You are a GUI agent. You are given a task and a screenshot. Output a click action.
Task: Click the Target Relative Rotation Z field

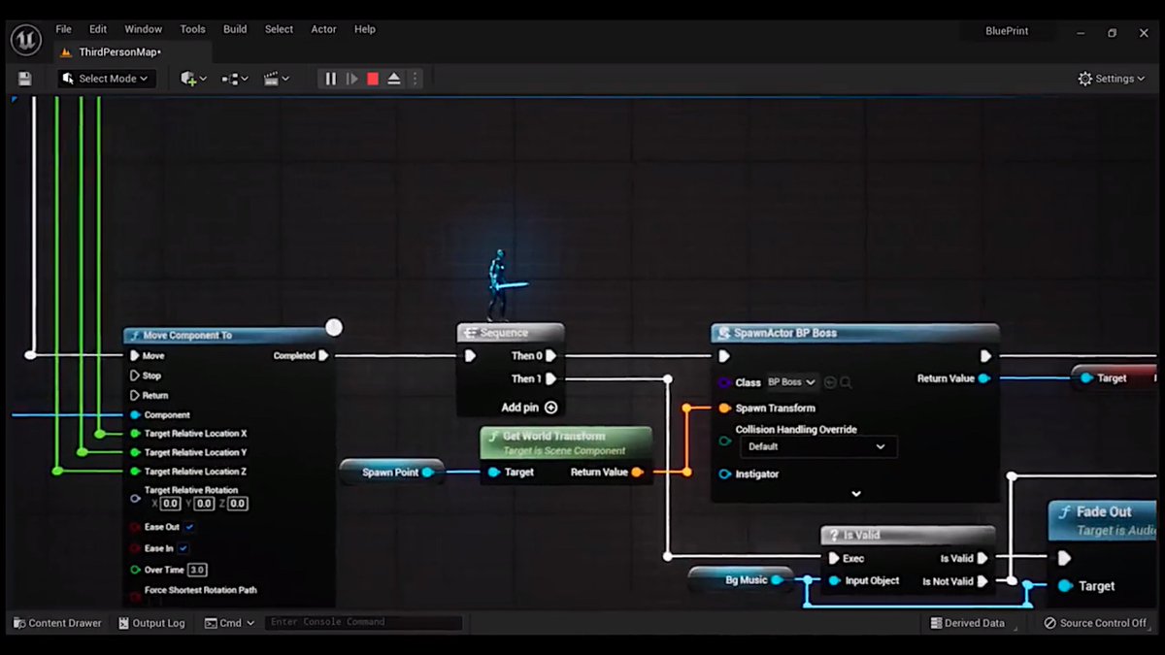click(238, 504)
